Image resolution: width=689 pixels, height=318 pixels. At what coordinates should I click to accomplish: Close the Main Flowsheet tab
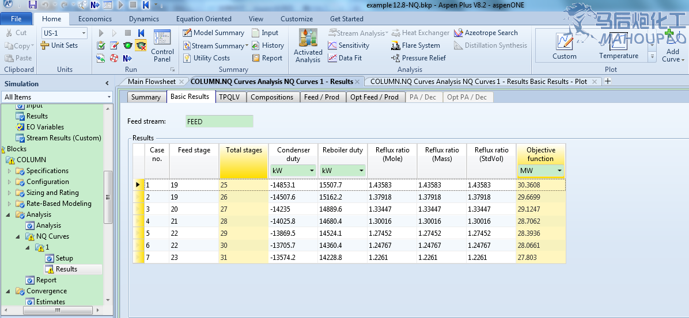point(181,82)
